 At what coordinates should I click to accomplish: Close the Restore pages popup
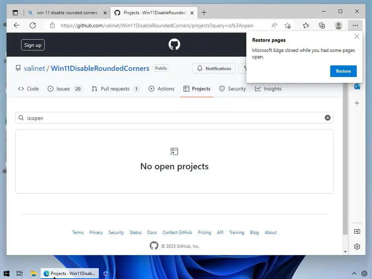coord(357,36)
